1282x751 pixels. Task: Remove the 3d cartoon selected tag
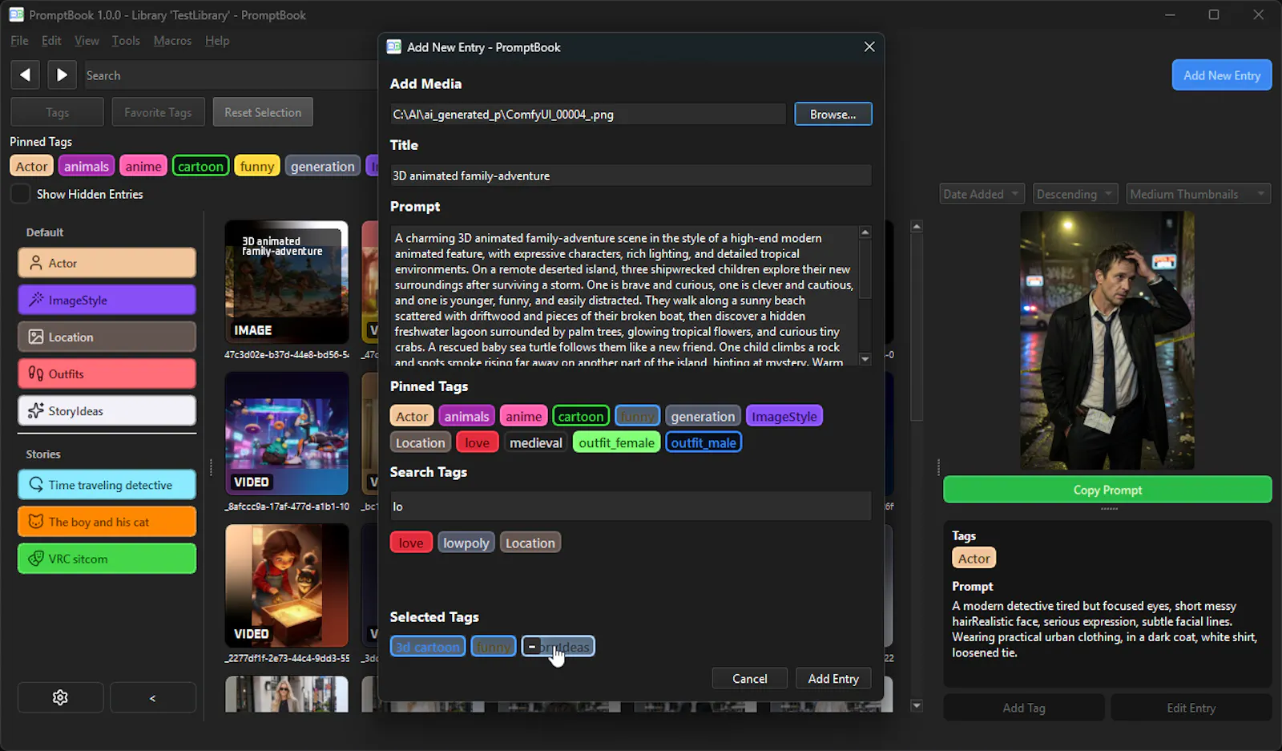(428, 647)
